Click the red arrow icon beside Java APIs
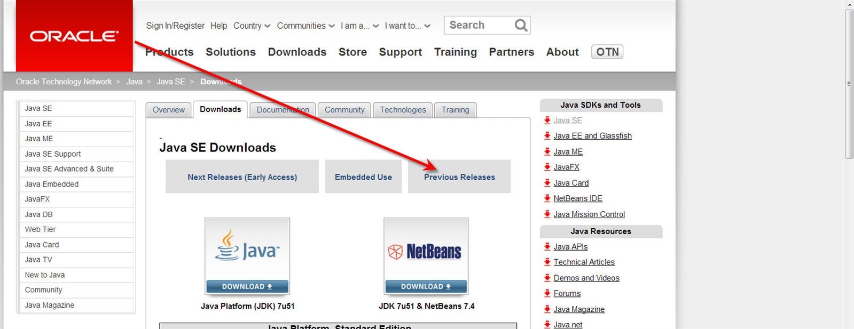Viewport: 854px width, 329px height. click(547, 246)
